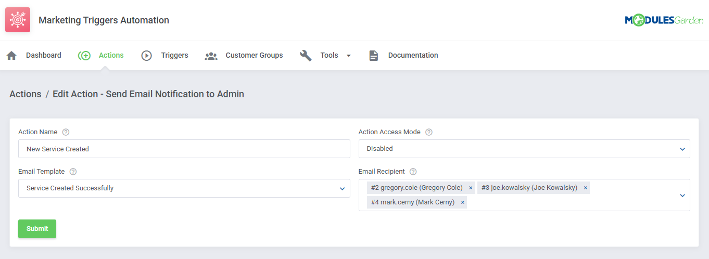Click the Email Template chevron arrow
This screenshot has width=709, height=259.
click(342, 189)
